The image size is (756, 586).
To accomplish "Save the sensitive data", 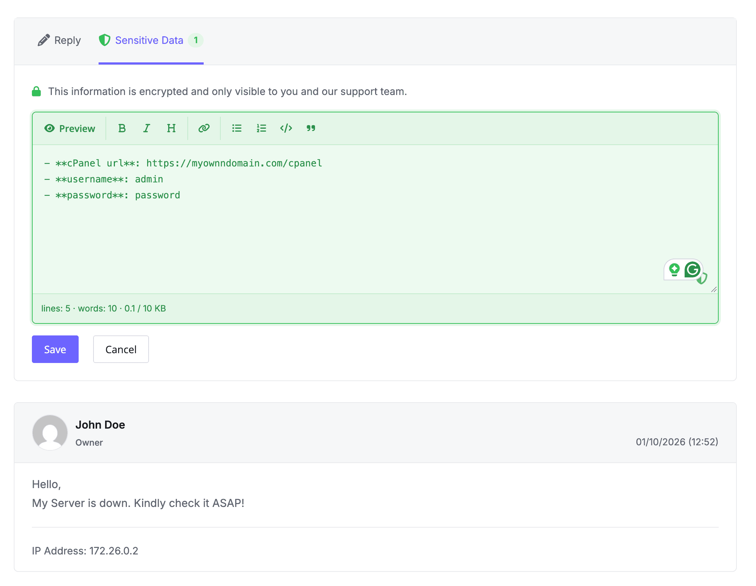I will click(x=55, y=349).
